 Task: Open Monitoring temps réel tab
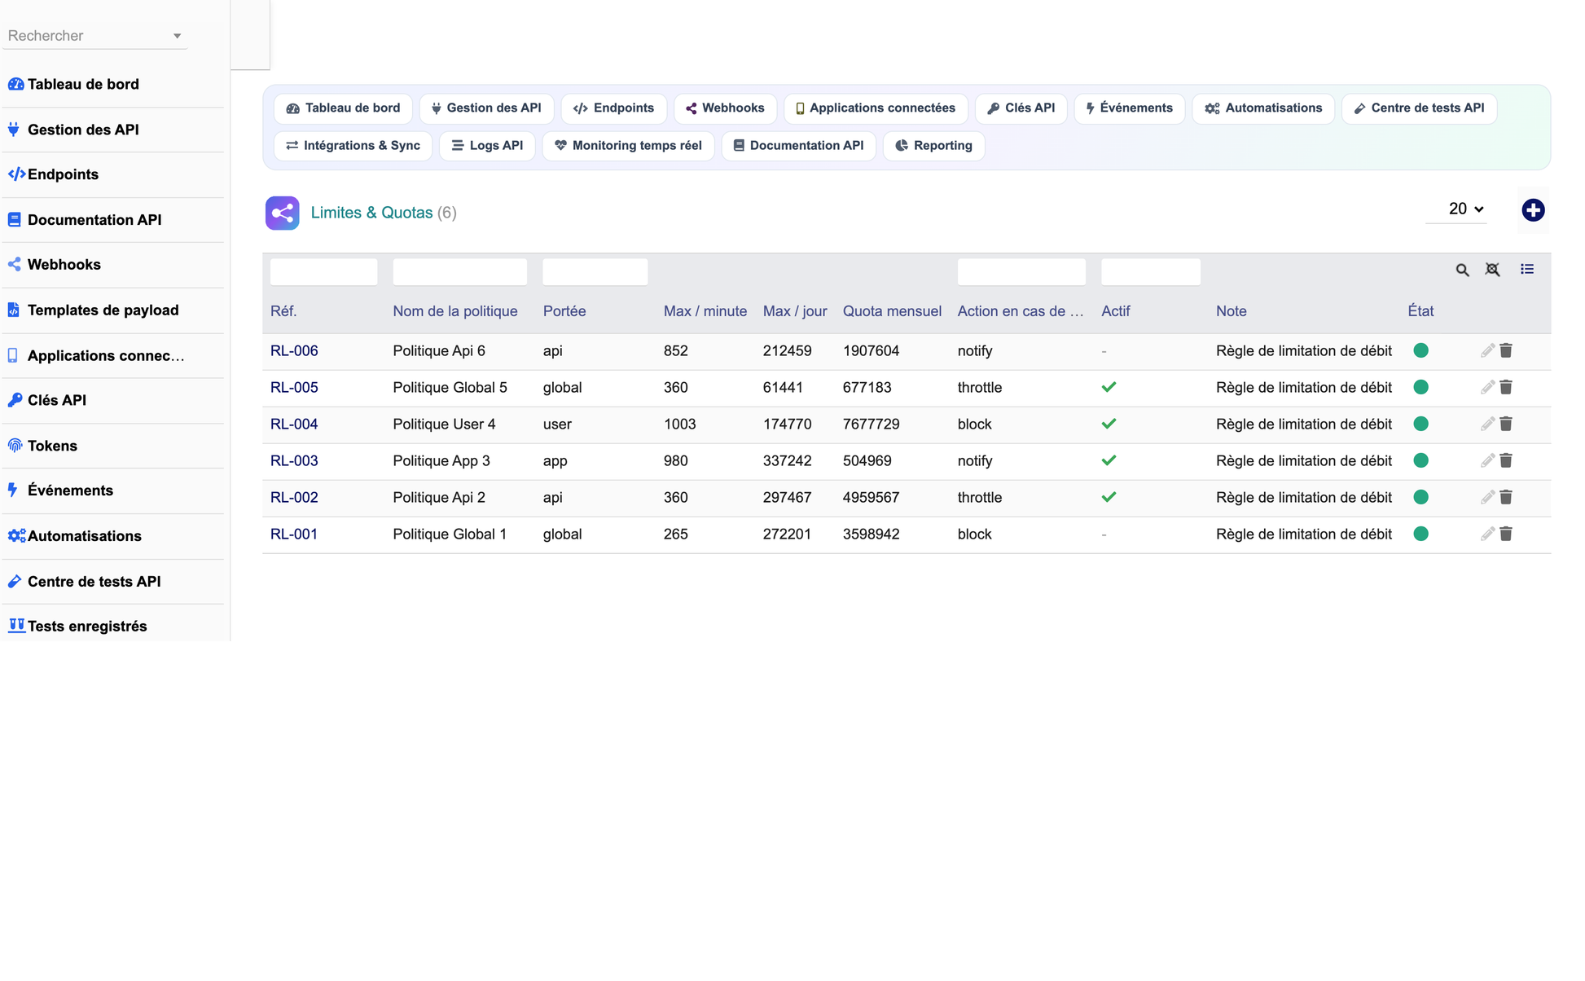click(628, 146)
